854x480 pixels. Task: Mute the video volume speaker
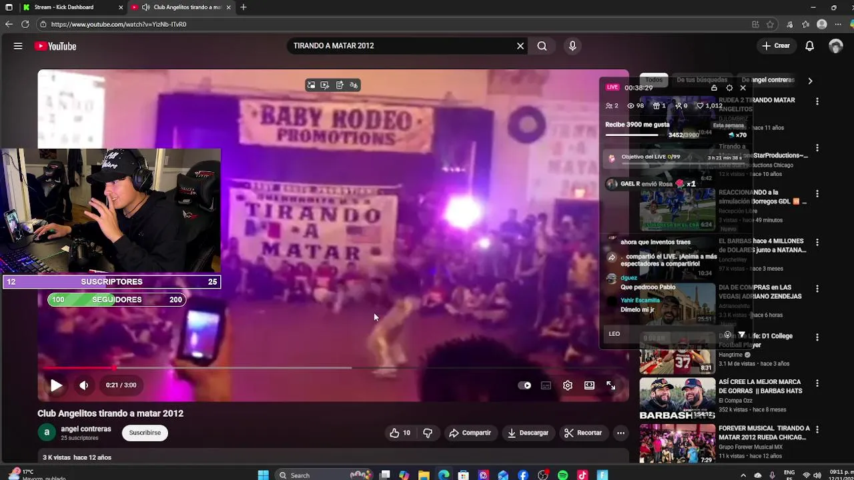pos(83,385)
